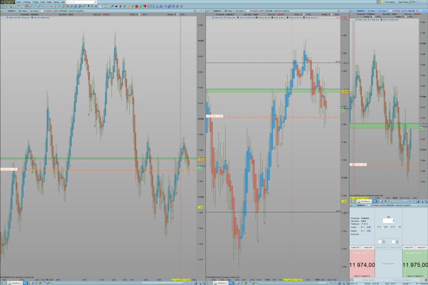The height and width of the screenshot is (285, 428).
Task: Select the red X mark tool
Action: 137,6
